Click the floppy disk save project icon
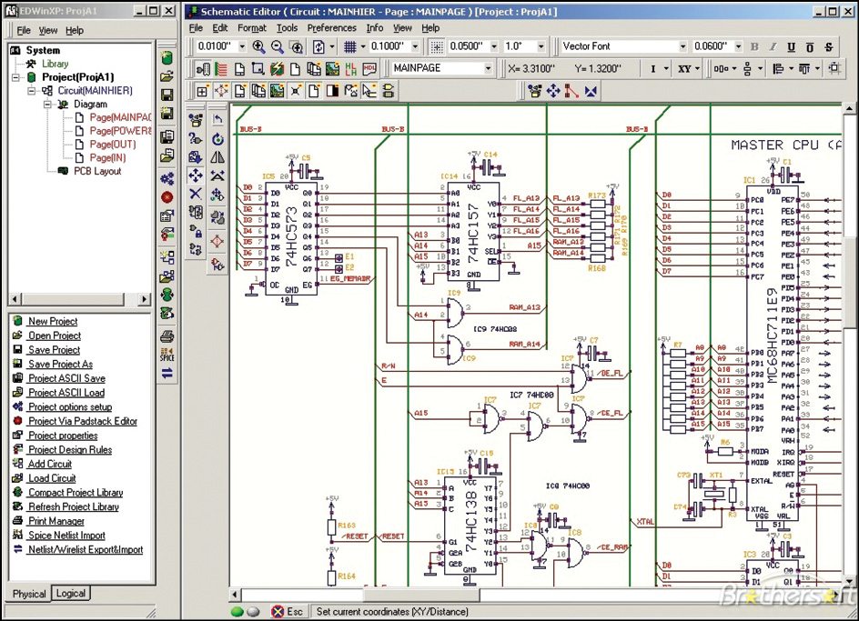859x621 pixels. tap(167, 95)
